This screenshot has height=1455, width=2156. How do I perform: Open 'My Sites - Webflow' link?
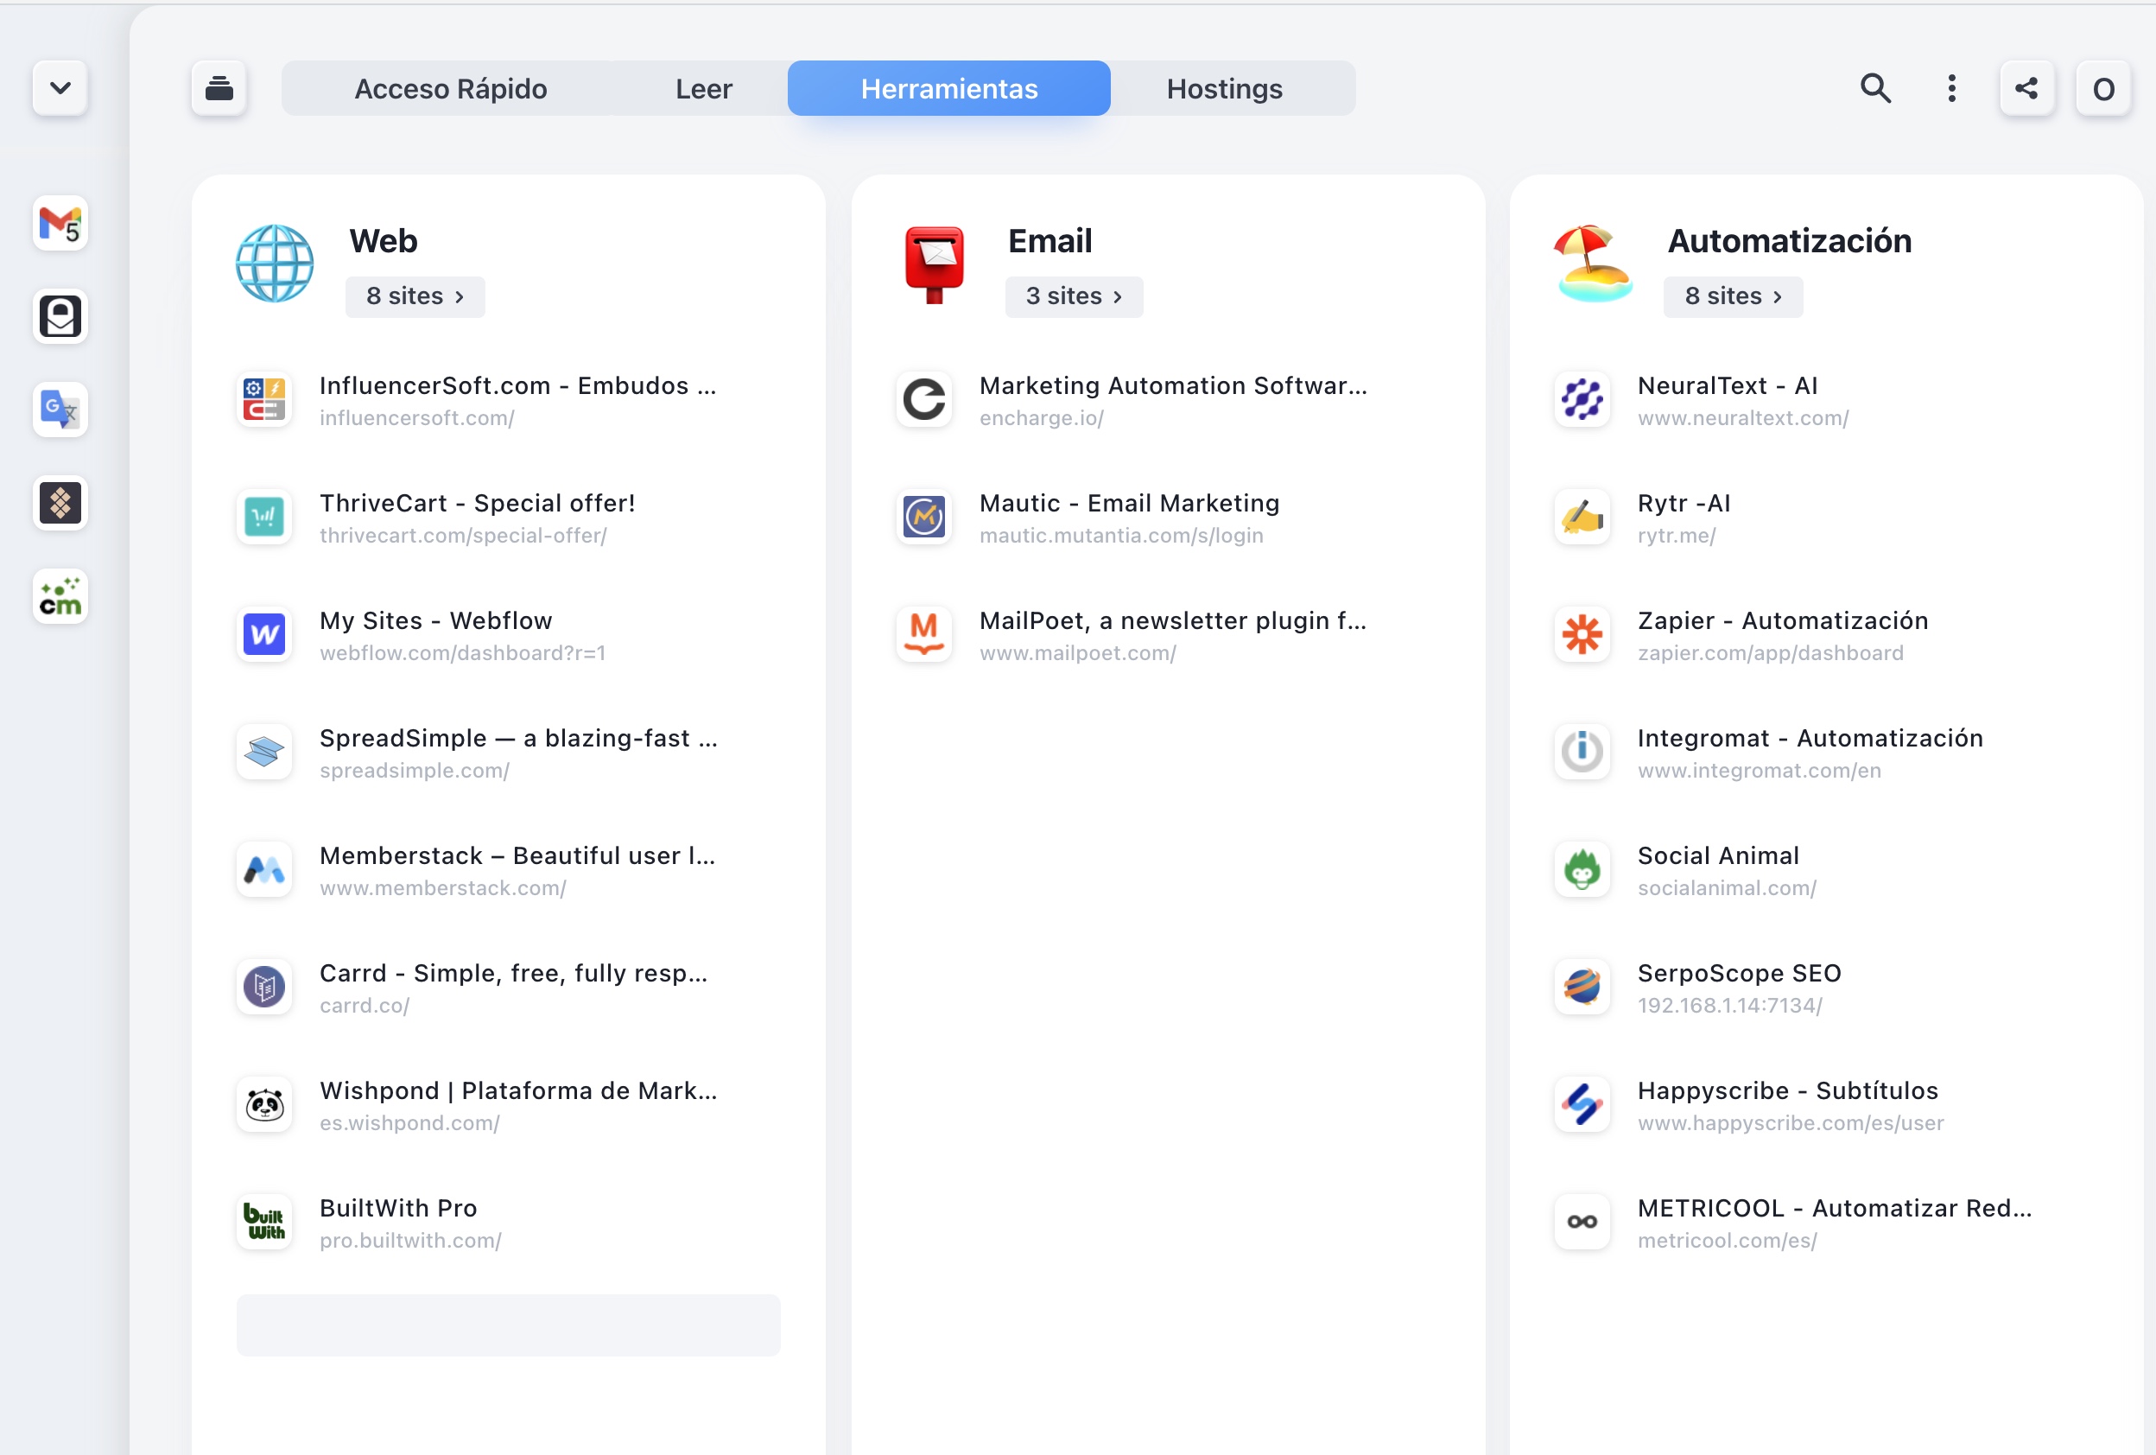click(x=436, y=620)
